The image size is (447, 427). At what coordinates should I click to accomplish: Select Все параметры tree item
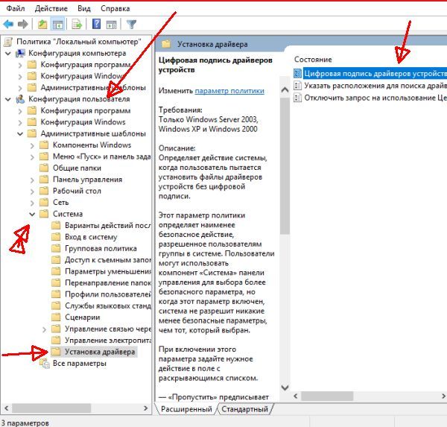80,364
